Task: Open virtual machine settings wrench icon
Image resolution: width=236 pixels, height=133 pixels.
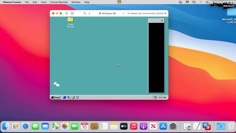Action: 84,13
